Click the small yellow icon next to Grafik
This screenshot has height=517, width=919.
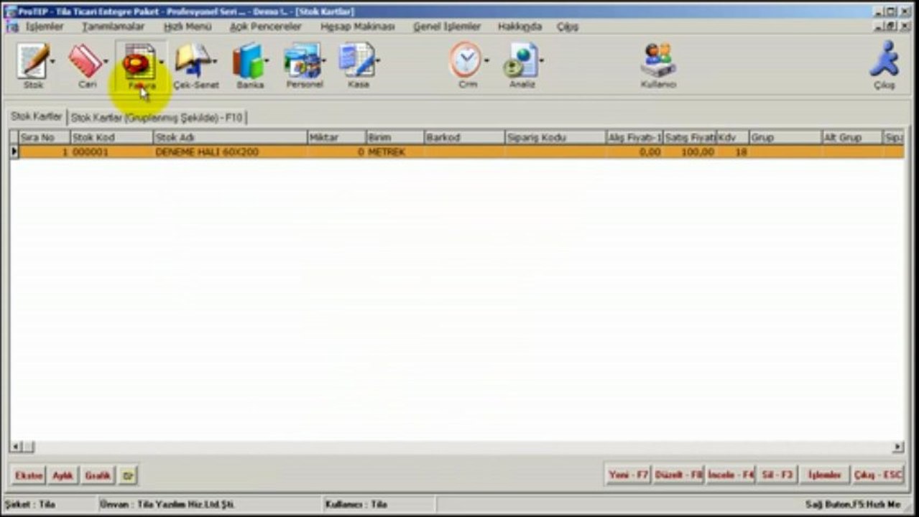(x=128, y=475)
